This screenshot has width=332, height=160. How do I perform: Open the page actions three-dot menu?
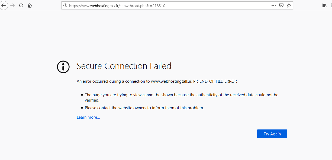[x=274, y=5]
